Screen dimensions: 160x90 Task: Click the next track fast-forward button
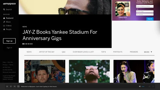point(14,86)
